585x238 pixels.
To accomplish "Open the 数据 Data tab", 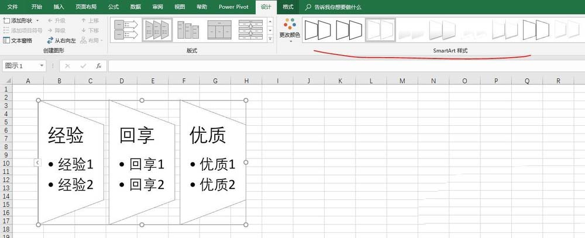I will pyautogui.click(x=136, y=6).
